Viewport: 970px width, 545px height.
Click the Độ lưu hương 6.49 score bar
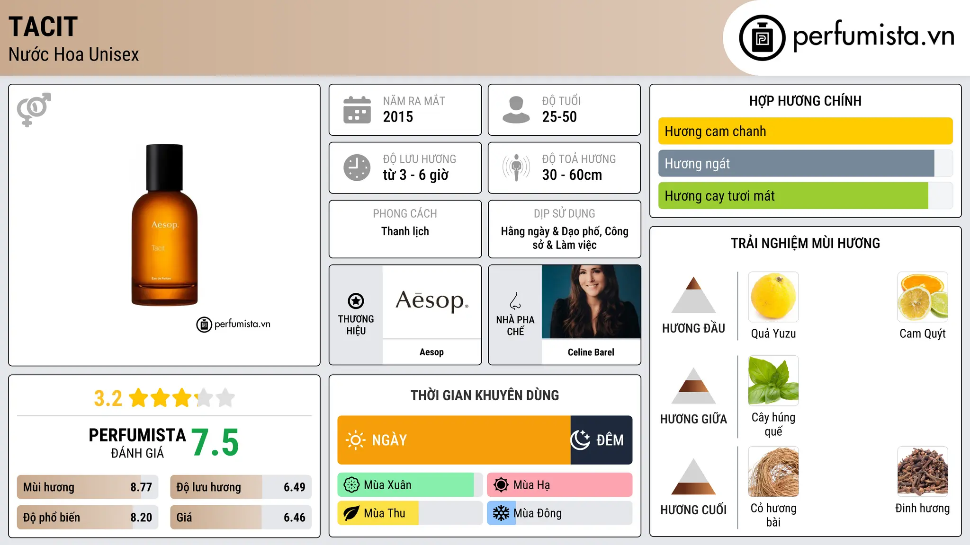tap(241, 487)
